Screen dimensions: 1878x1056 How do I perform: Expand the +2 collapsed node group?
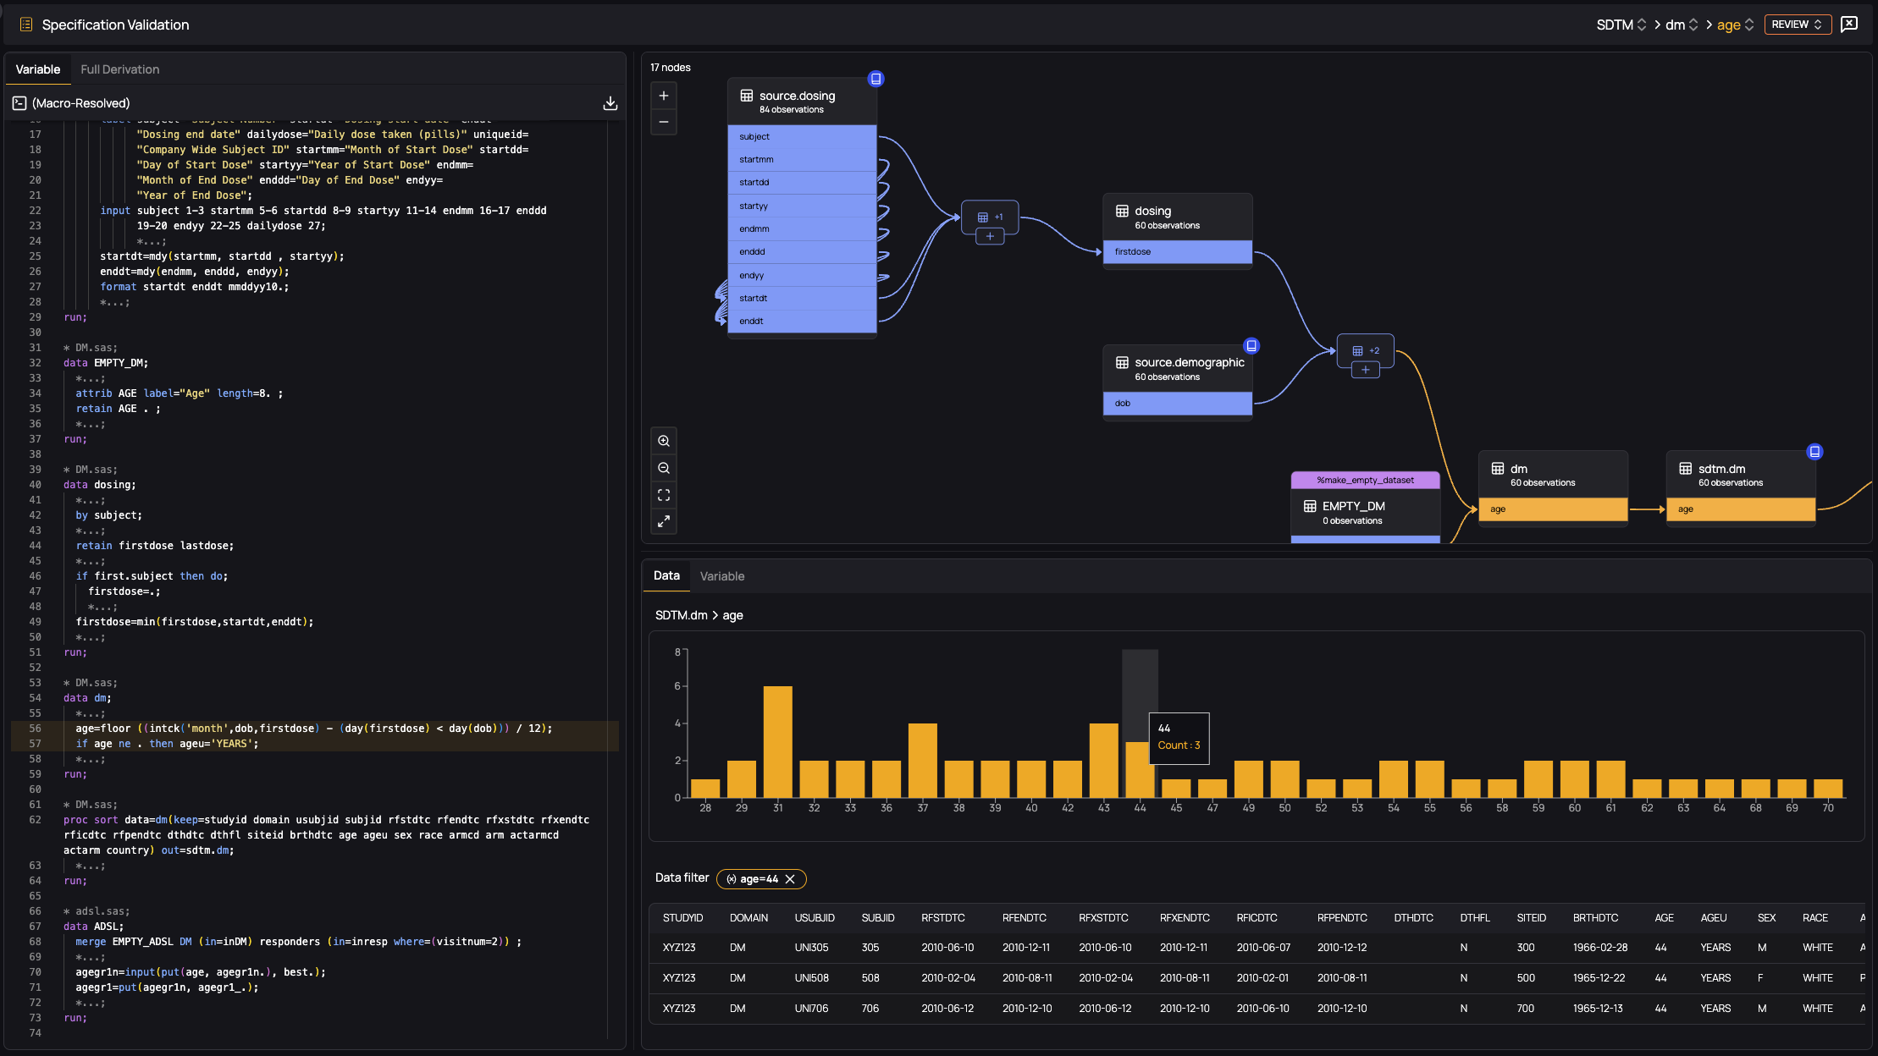point(1365,370)
